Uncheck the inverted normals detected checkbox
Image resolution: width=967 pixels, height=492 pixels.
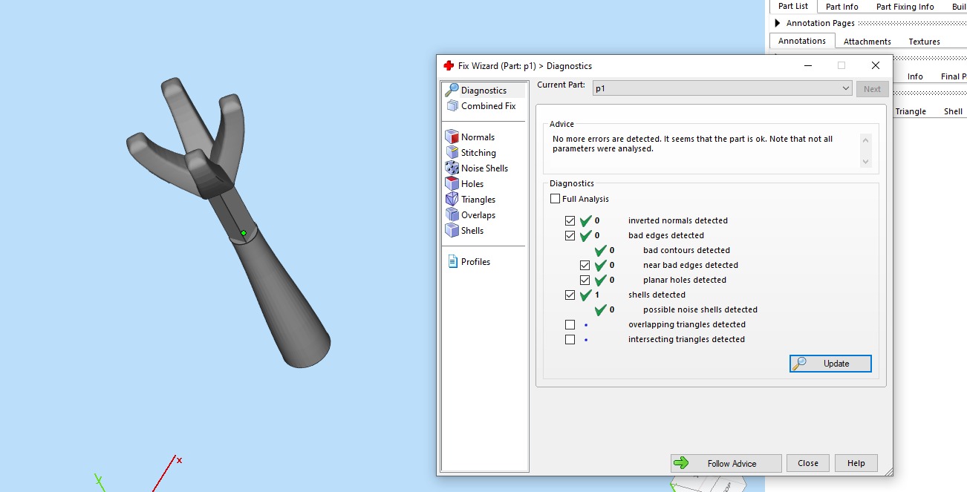[570, 220]
